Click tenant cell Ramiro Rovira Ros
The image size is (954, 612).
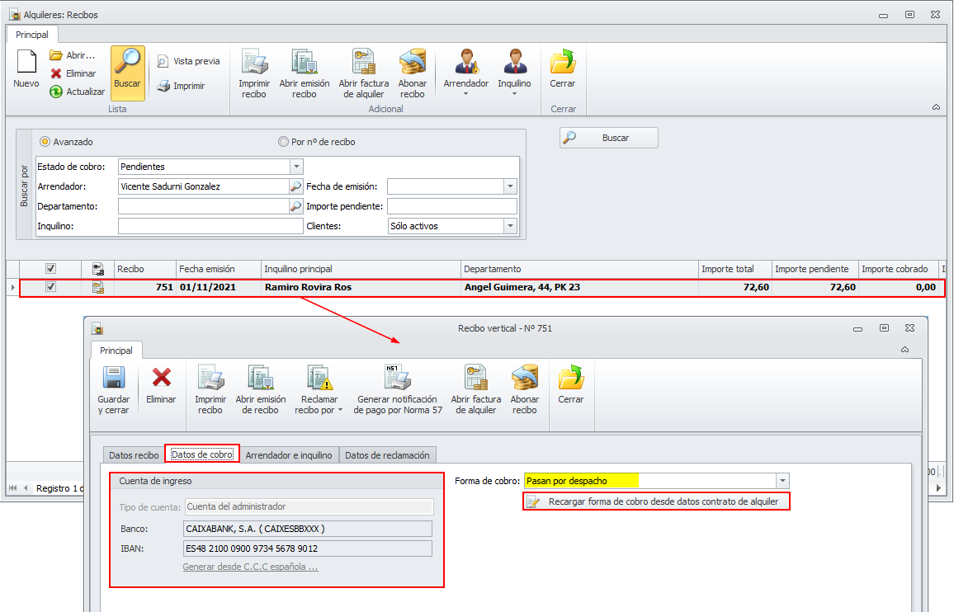click(361, 287)
